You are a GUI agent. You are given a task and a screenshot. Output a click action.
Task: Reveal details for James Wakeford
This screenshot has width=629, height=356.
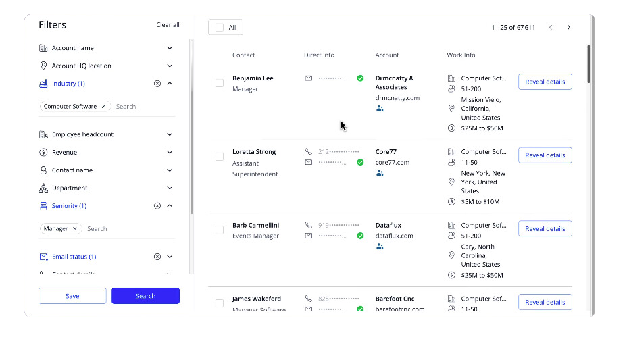[545, 302]
